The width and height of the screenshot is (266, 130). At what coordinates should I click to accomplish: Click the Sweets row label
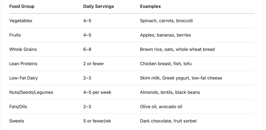tap(17, 121)
